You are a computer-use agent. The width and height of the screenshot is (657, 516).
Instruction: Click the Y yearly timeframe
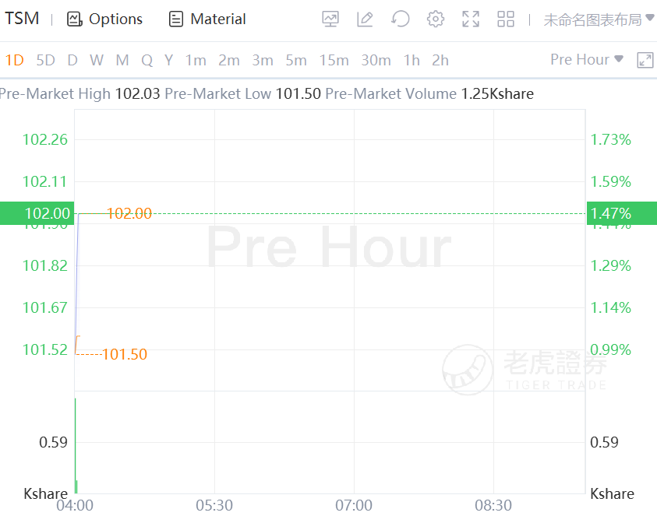(168, 60)
